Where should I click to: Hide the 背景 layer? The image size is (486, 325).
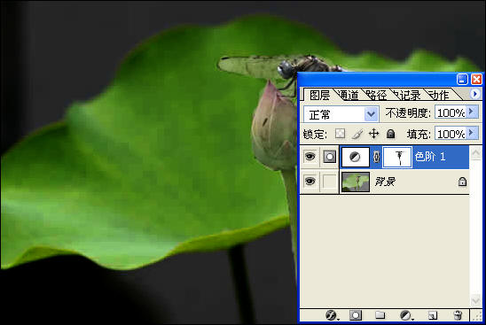pyautogui.click(x=310, y=181)
